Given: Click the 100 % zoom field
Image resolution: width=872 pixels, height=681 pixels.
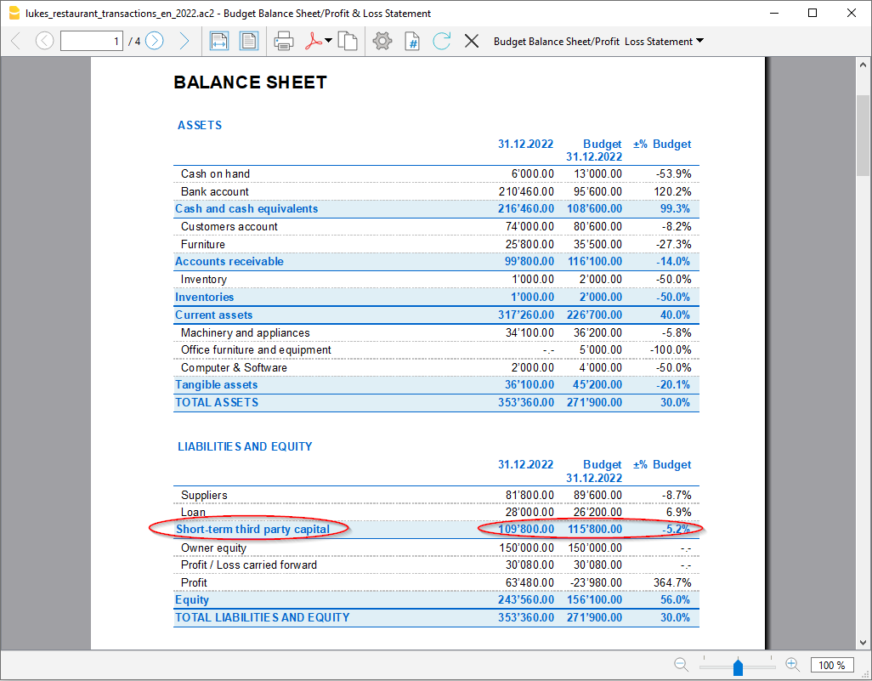Looking at the screenshot, I should pyautogui.click(x=831, y=666).
